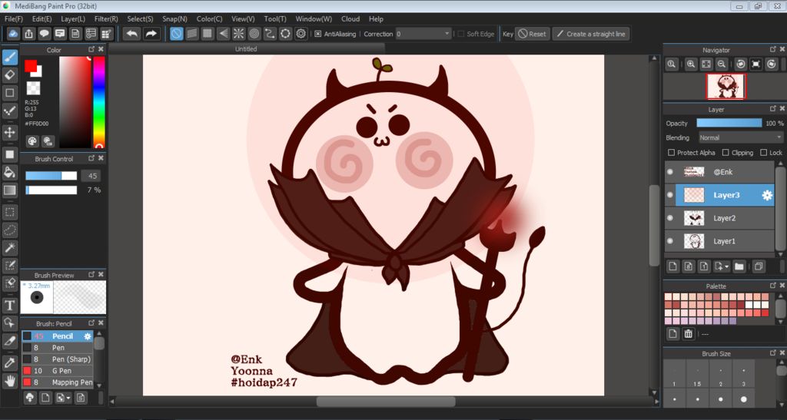Enable circle snap
This screenshot has height=420, width=787.
[254, 34]
